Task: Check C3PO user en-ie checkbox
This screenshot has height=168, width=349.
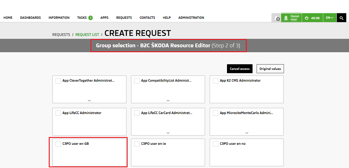Action: coord(137,144)
